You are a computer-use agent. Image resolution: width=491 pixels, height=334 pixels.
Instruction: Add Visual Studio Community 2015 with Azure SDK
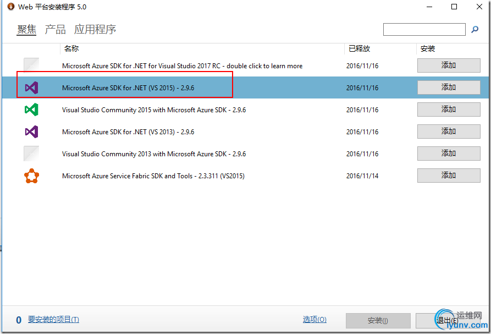pyautogui.click(x=449, y=109)
